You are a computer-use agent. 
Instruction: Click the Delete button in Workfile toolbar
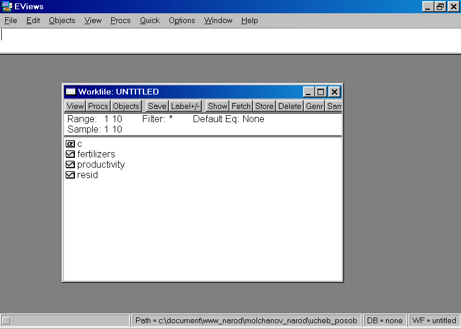tap(290, 106)
